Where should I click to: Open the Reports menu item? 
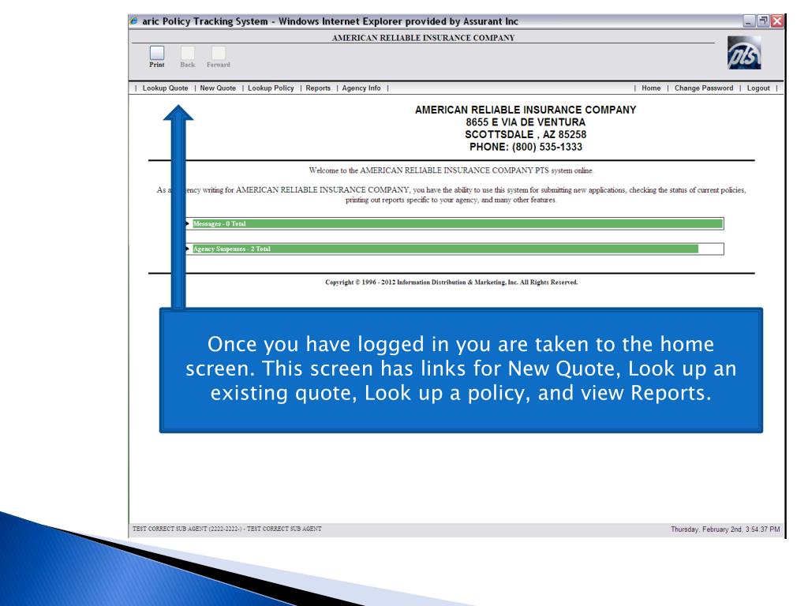click(318, 88)
